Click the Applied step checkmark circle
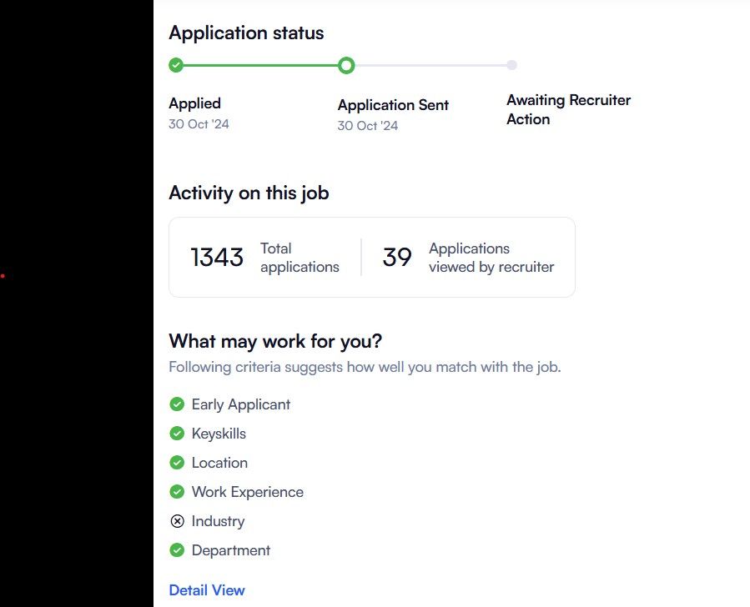750x607 pixels. click(176, 65)
